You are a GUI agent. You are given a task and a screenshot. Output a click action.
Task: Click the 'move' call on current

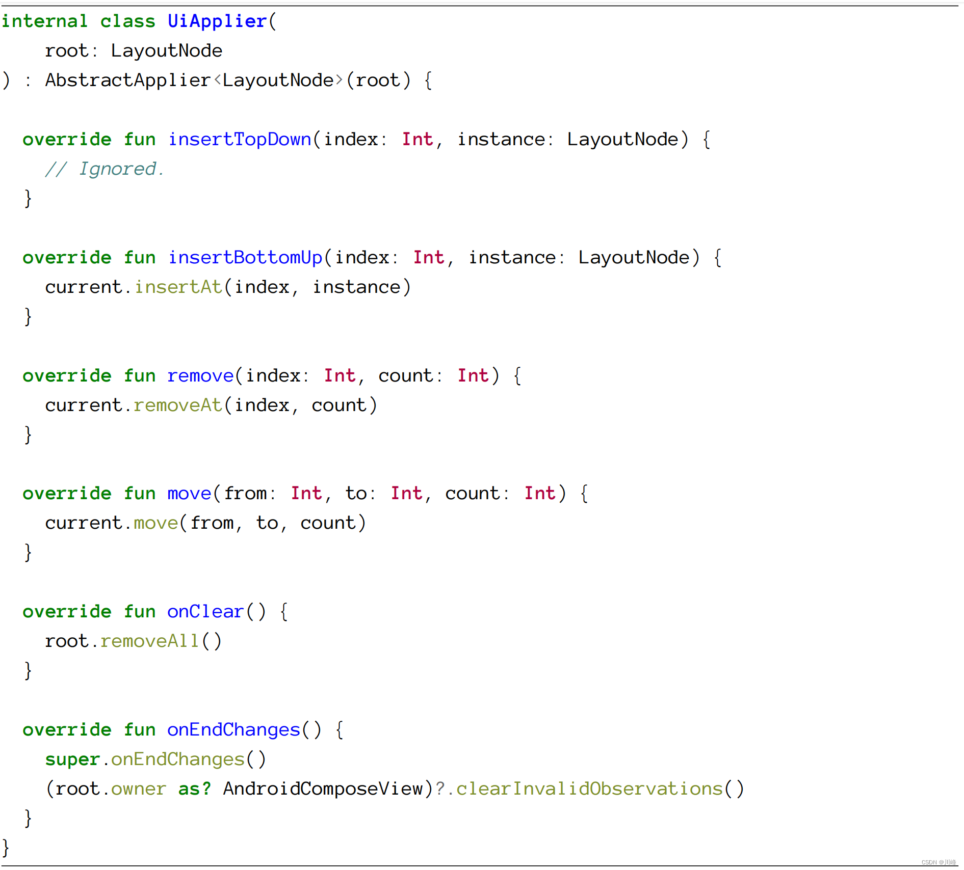pos(155,523)
